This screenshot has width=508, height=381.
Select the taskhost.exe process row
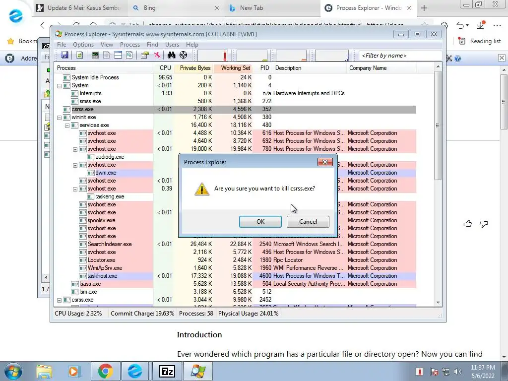235,276
